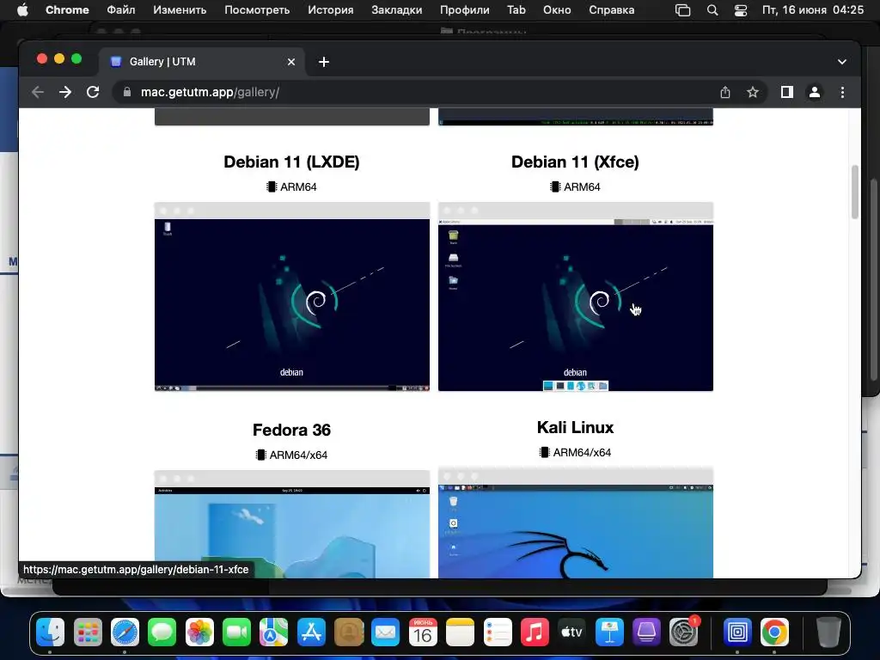Open Finder from the Dock
Image resolution: width=880 pixels, height=660 pixels.
(x=51, y=633)
